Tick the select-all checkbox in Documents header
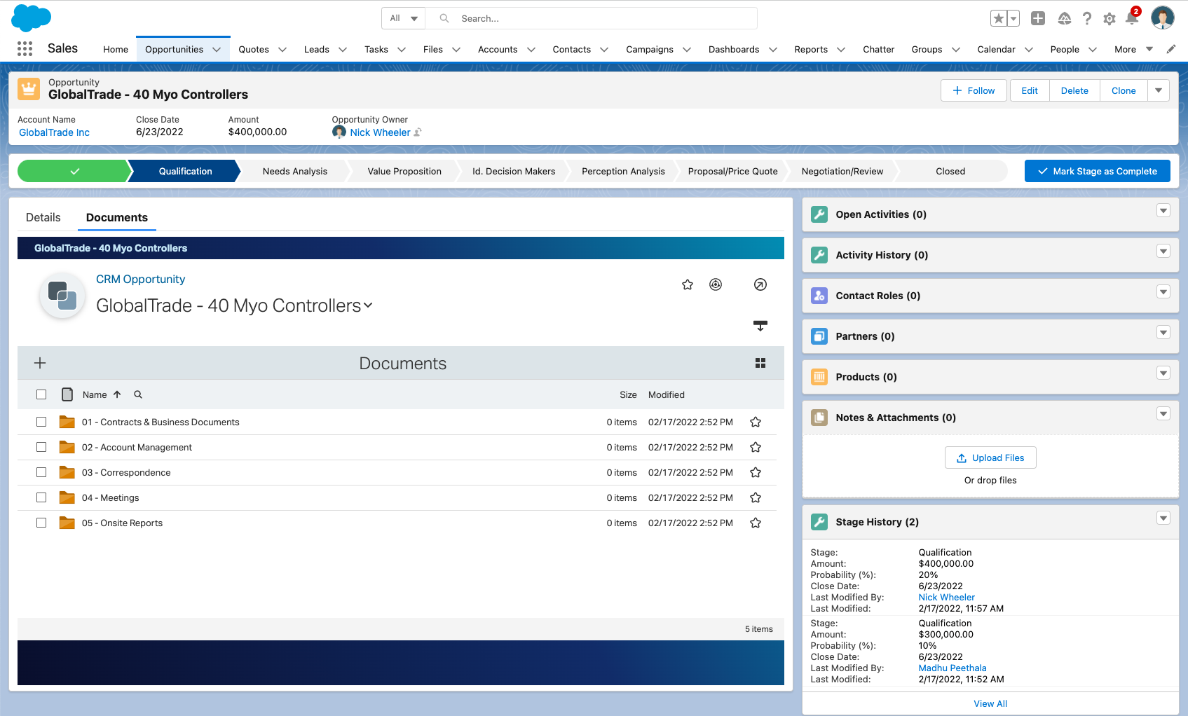1188x716 pixels. point(41,394)
